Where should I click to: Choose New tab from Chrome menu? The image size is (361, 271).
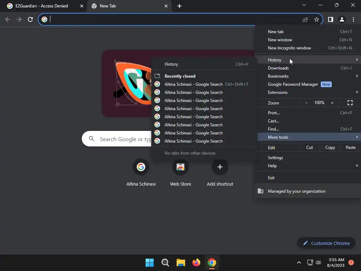tap(308, 32)
